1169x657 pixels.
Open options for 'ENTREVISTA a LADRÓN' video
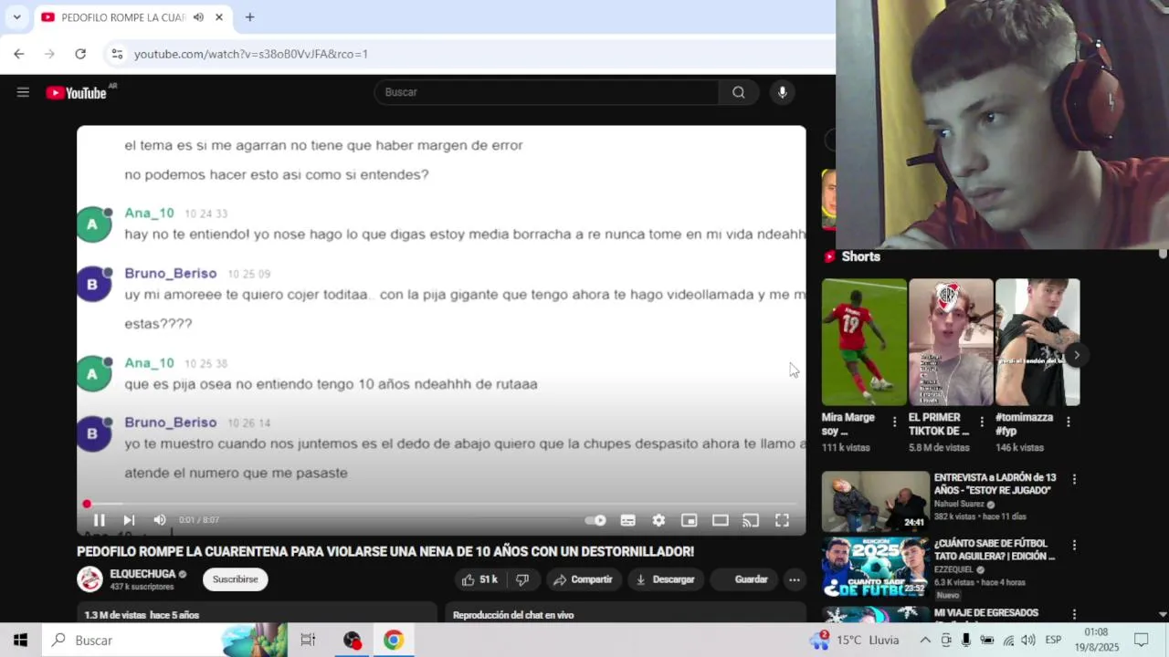(1074, 479)
